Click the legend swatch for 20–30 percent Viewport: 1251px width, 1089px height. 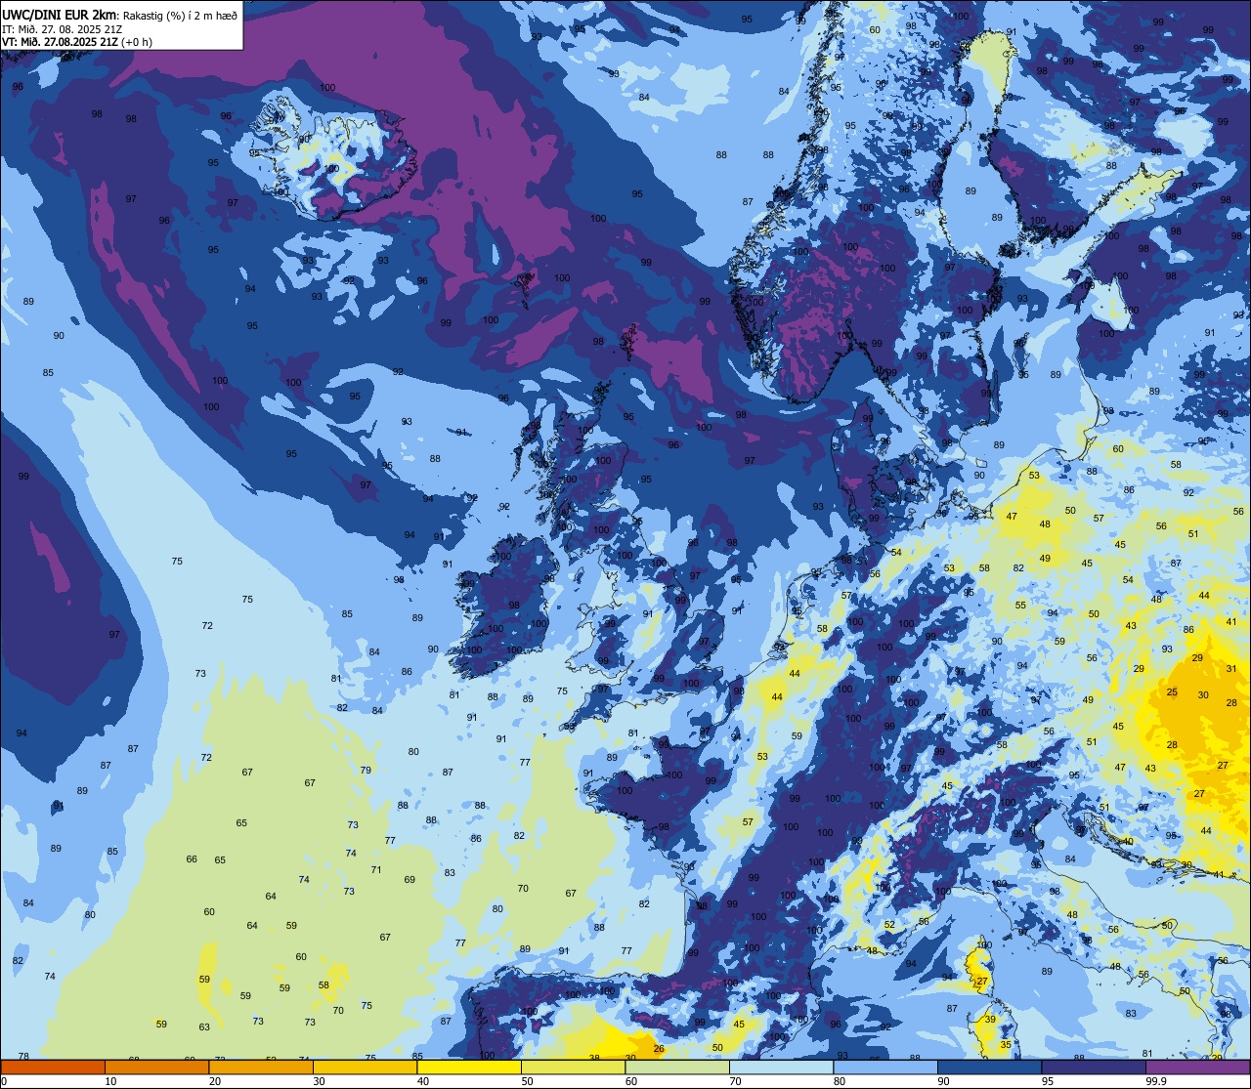(261, 1067)
